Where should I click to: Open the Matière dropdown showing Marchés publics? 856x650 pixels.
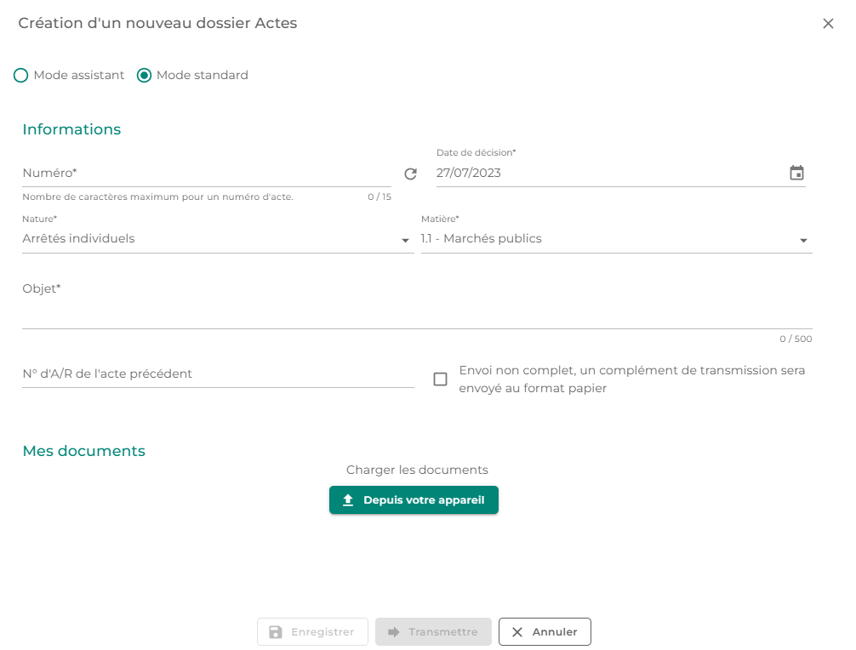tap(616, 239)
